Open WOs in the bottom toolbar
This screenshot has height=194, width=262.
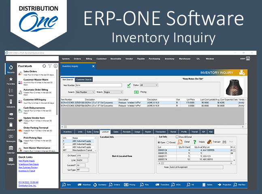tap(176, 185)
